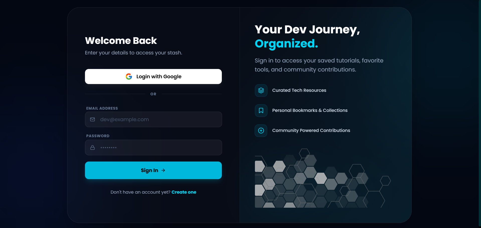Image resolution: width=481 pixels, height=228 pixels.
Task: Click the plus-circle icon beside Community Powered Contributions
Action: pyautogui.click(x=261, y=130)
